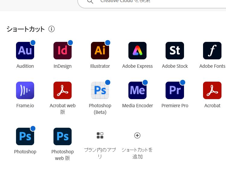
Task: Launch Frame.io from shortcuts
Action: (x=25, y=90)
